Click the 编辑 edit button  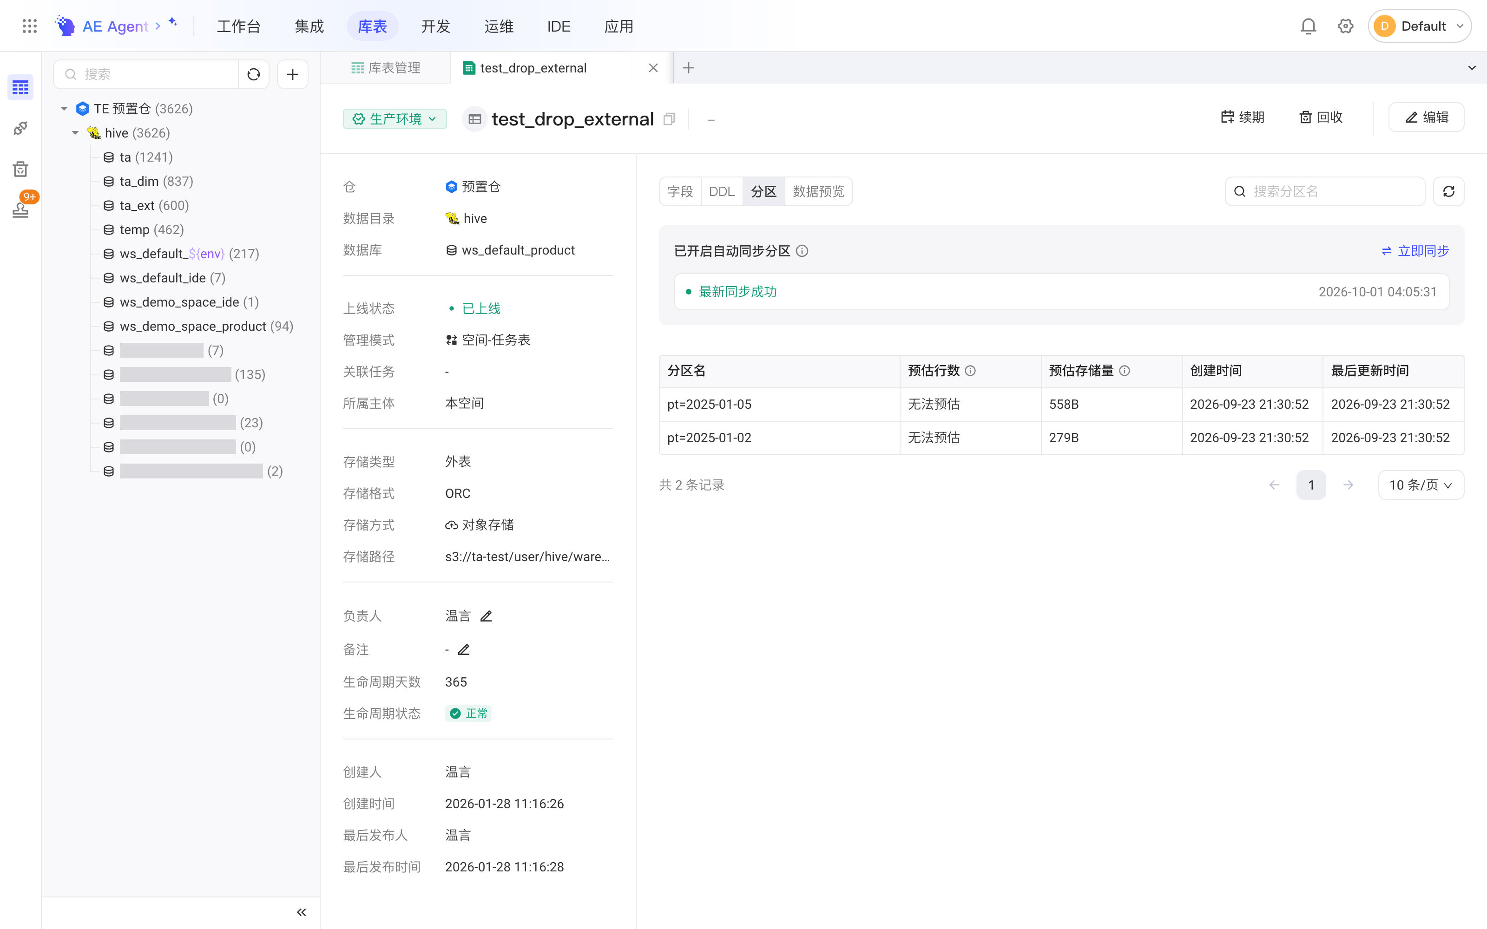coord(1426,118)
